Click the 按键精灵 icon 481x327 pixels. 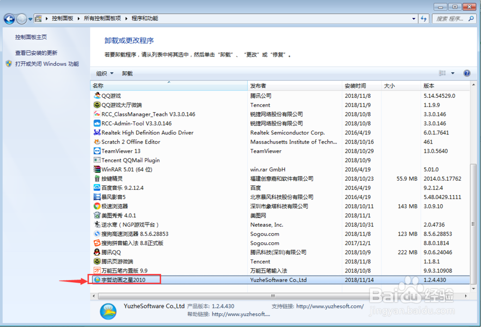(x=97, y=178)
